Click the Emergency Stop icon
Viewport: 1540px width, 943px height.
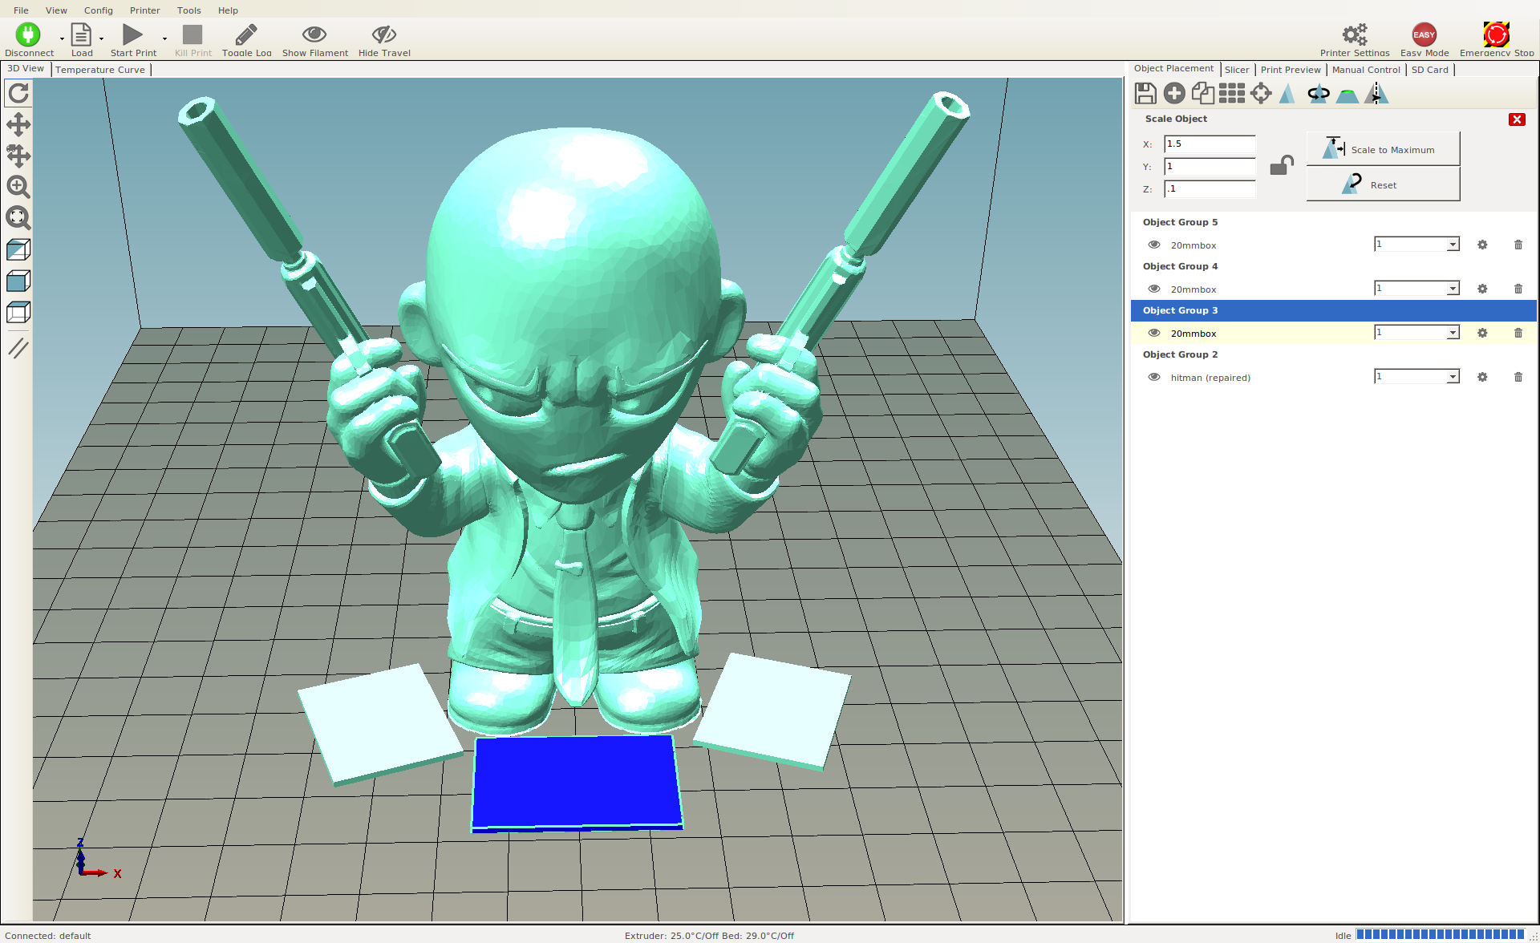point(1496,35)
